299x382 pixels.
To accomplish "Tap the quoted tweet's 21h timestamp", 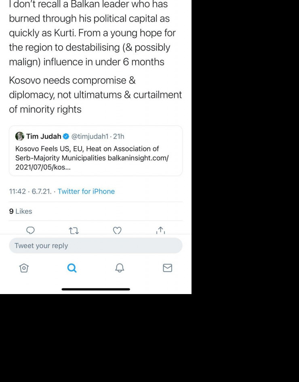I will 119,136.
